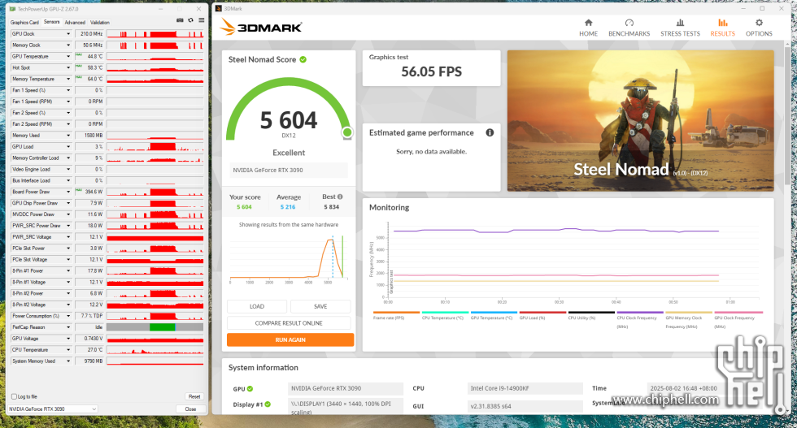Click the SAVE button in 3DMark

point(320,306)
